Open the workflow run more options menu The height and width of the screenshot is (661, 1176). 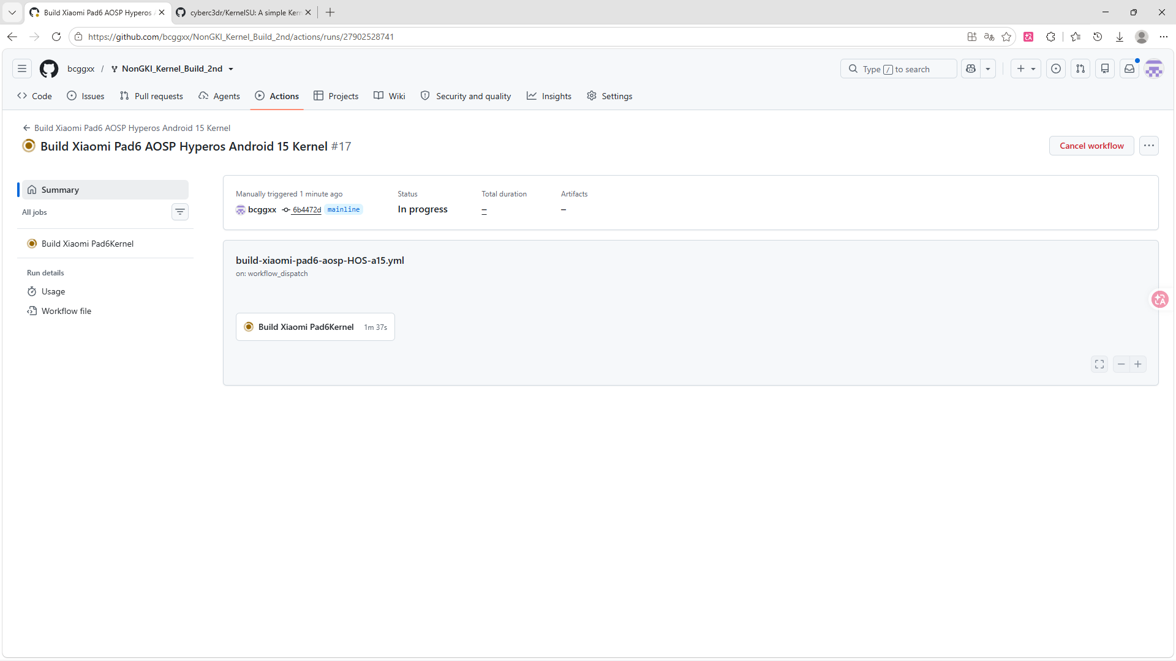click(1149, 146)
